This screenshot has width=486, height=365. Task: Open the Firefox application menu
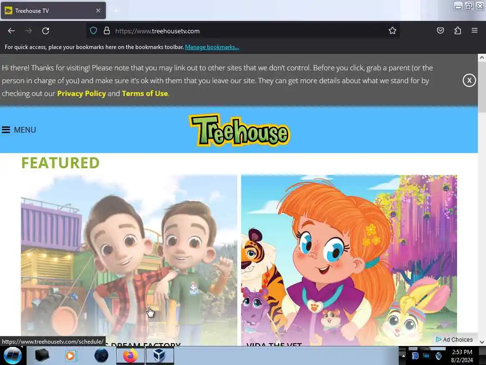tap(475, 30)
